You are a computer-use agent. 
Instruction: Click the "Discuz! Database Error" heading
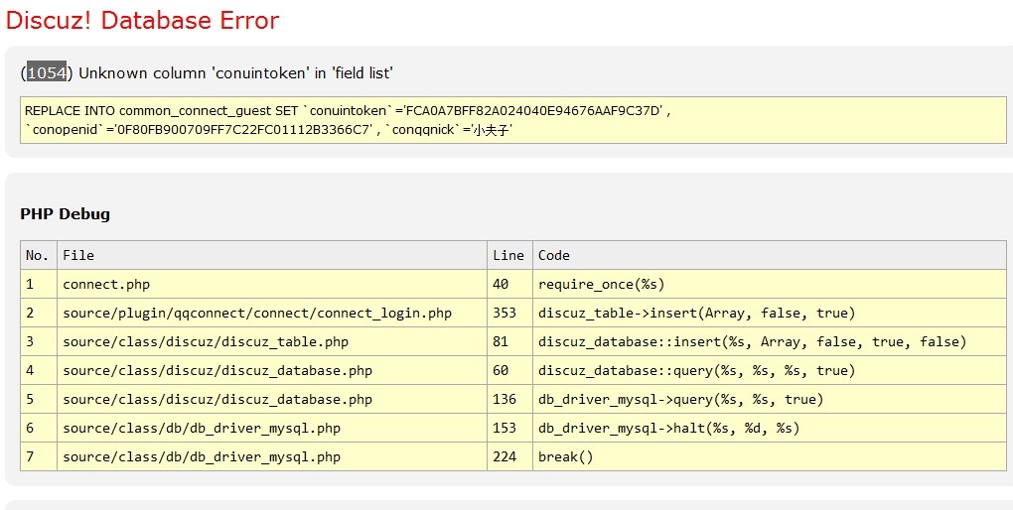(x=142, y=20)
